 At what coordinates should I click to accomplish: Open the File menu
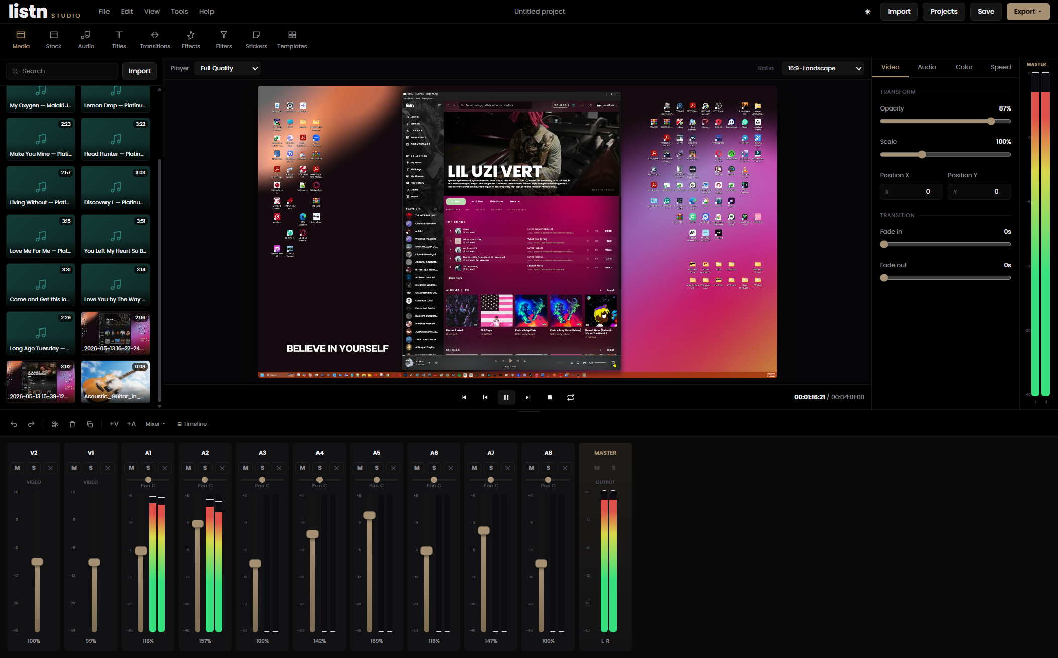pos(104,12)
